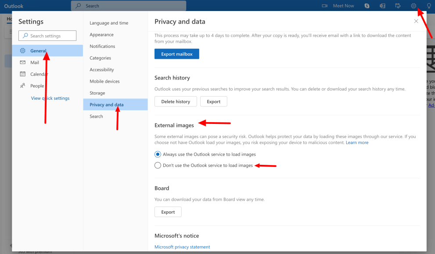
Task: Open the Storage settings page
Action: 97,93
